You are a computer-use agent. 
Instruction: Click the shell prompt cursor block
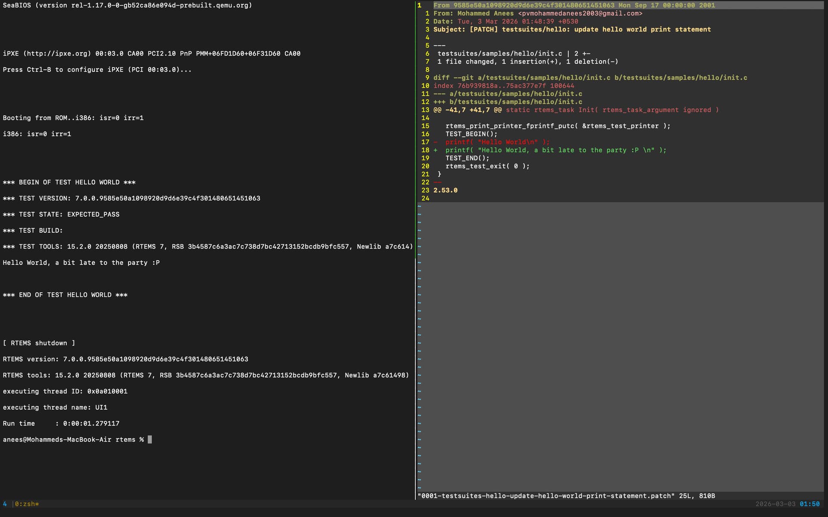click(x=150, y=439)
